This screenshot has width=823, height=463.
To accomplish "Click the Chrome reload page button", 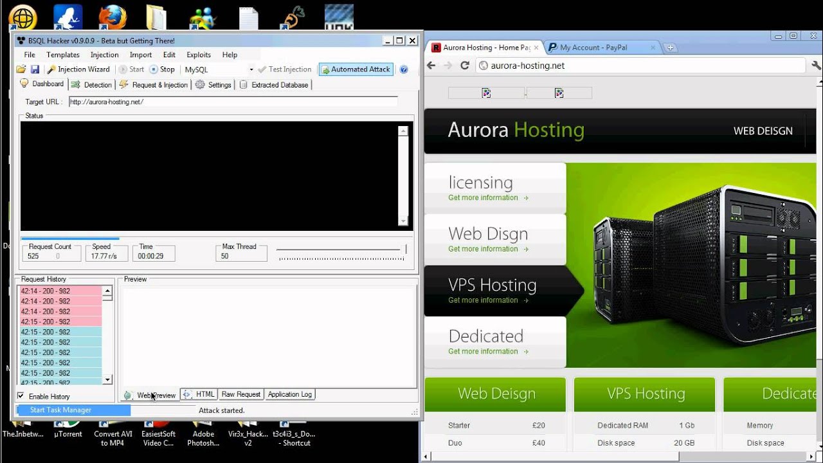I will click(x=465, y=66).
